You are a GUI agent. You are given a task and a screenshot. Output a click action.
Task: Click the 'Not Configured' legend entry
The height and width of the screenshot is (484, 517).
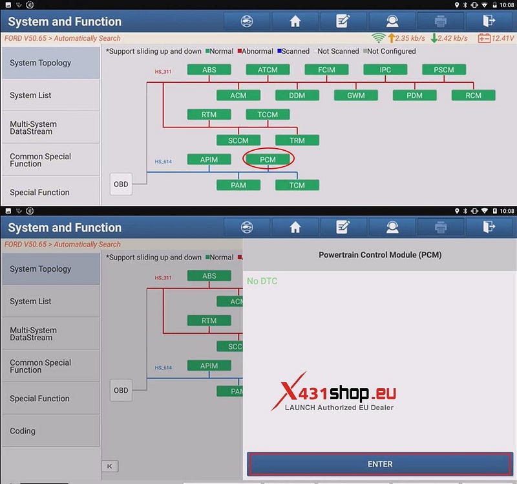(390, 51)
